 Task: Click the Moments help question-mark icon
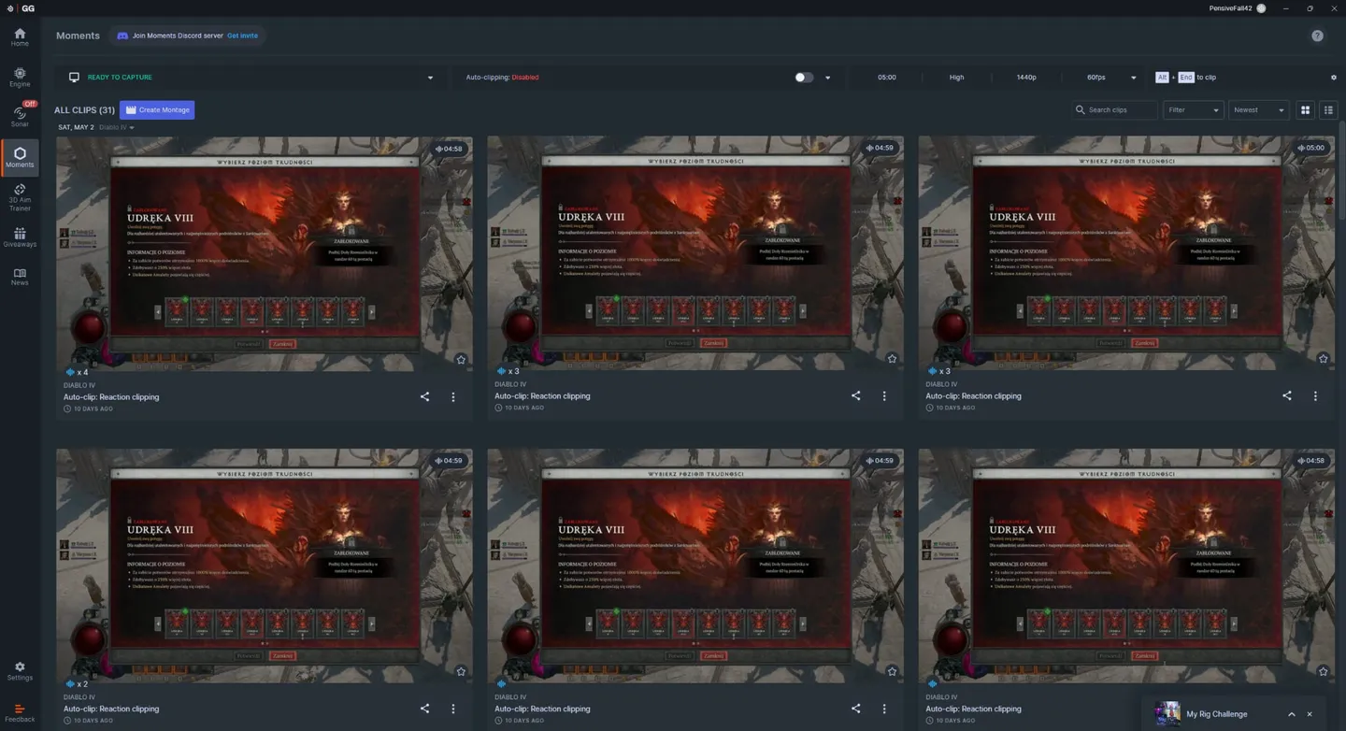click(x=1317, y=36)
